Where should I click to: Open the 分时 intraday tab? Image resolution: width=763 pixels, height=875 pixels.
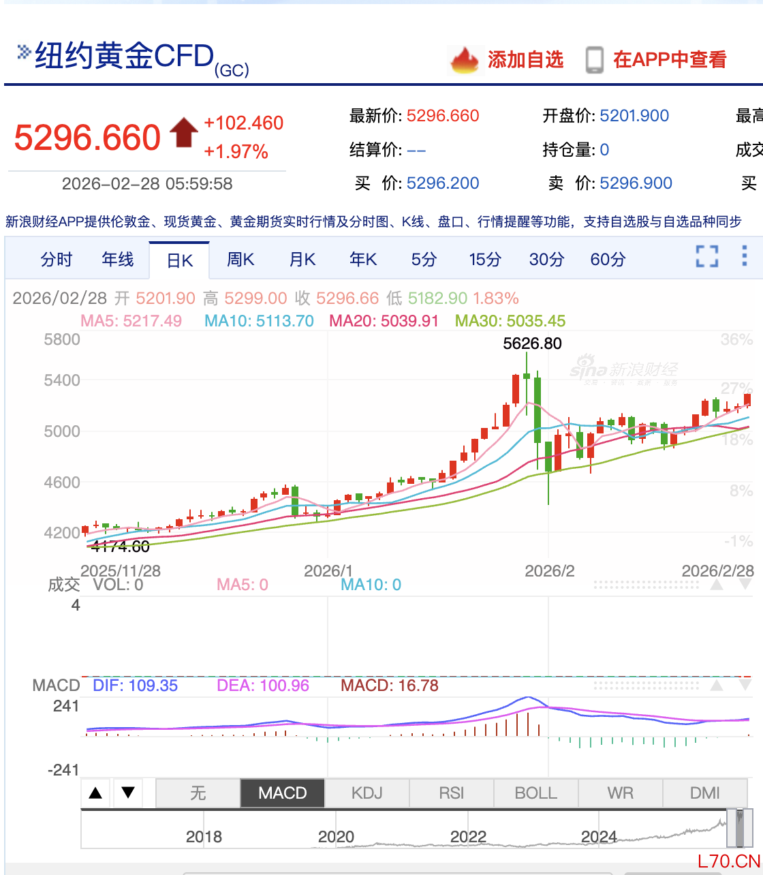pyautogui.click(x=57, y=260)
